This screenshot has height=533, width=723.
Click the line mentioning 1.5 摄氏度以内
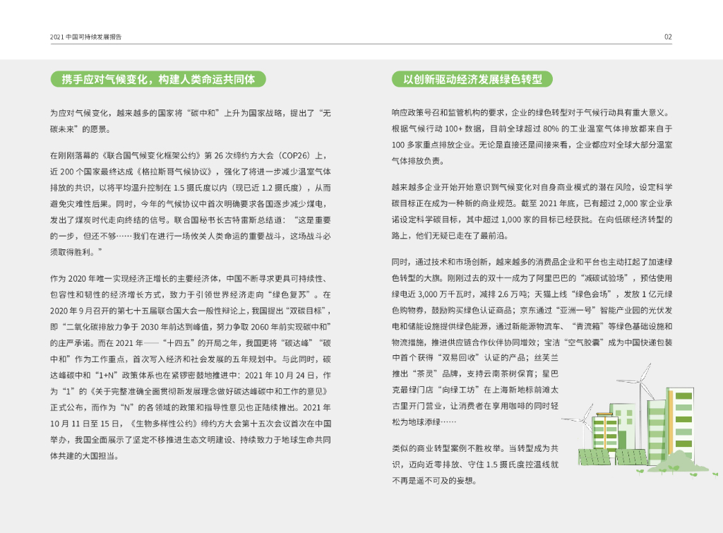tap(191, 188)
